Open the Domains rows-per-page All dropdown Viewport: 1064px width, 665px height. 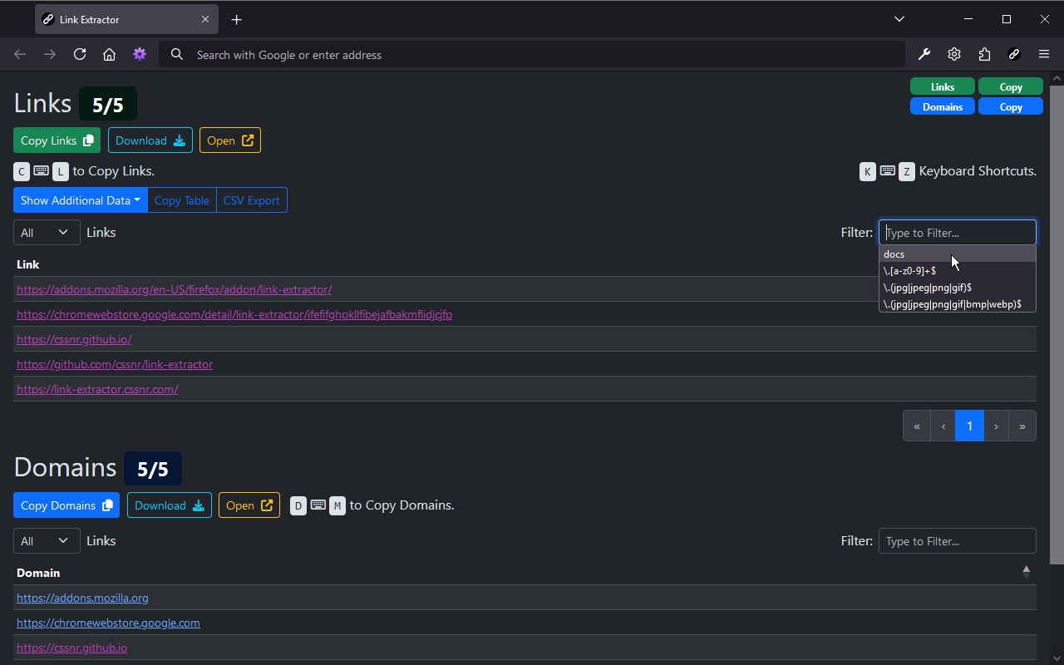point(47,541)
